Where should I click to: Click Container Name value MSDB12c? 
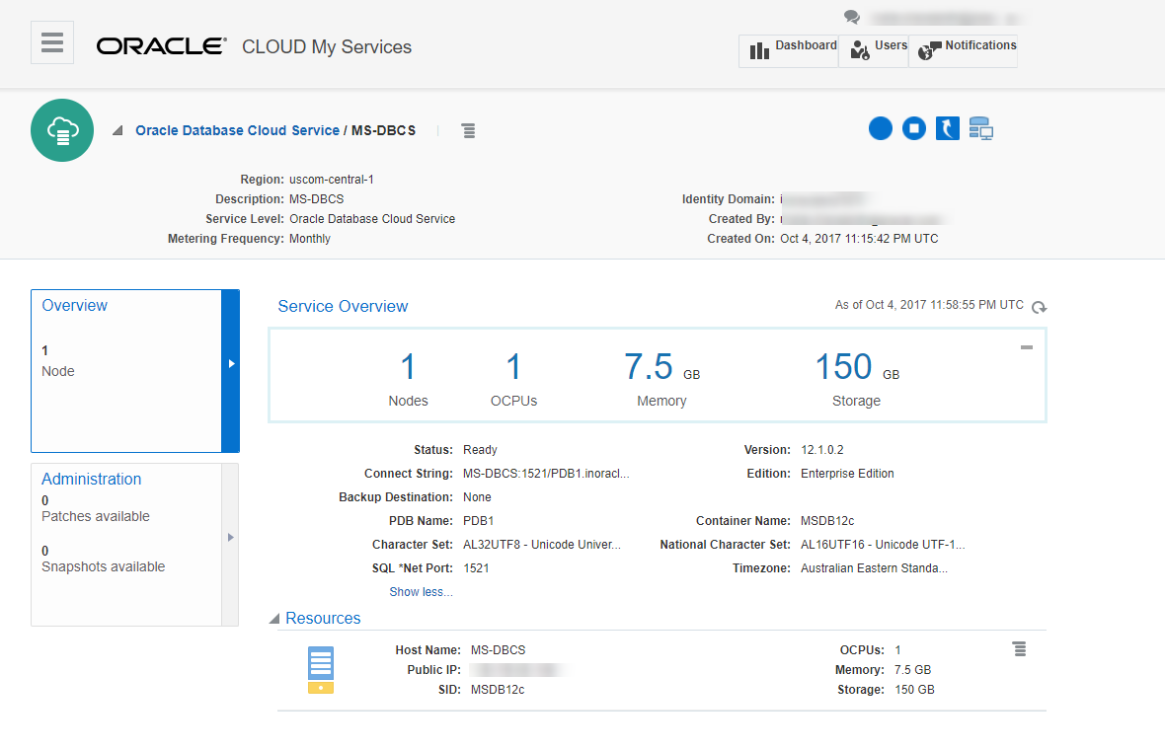827,521
